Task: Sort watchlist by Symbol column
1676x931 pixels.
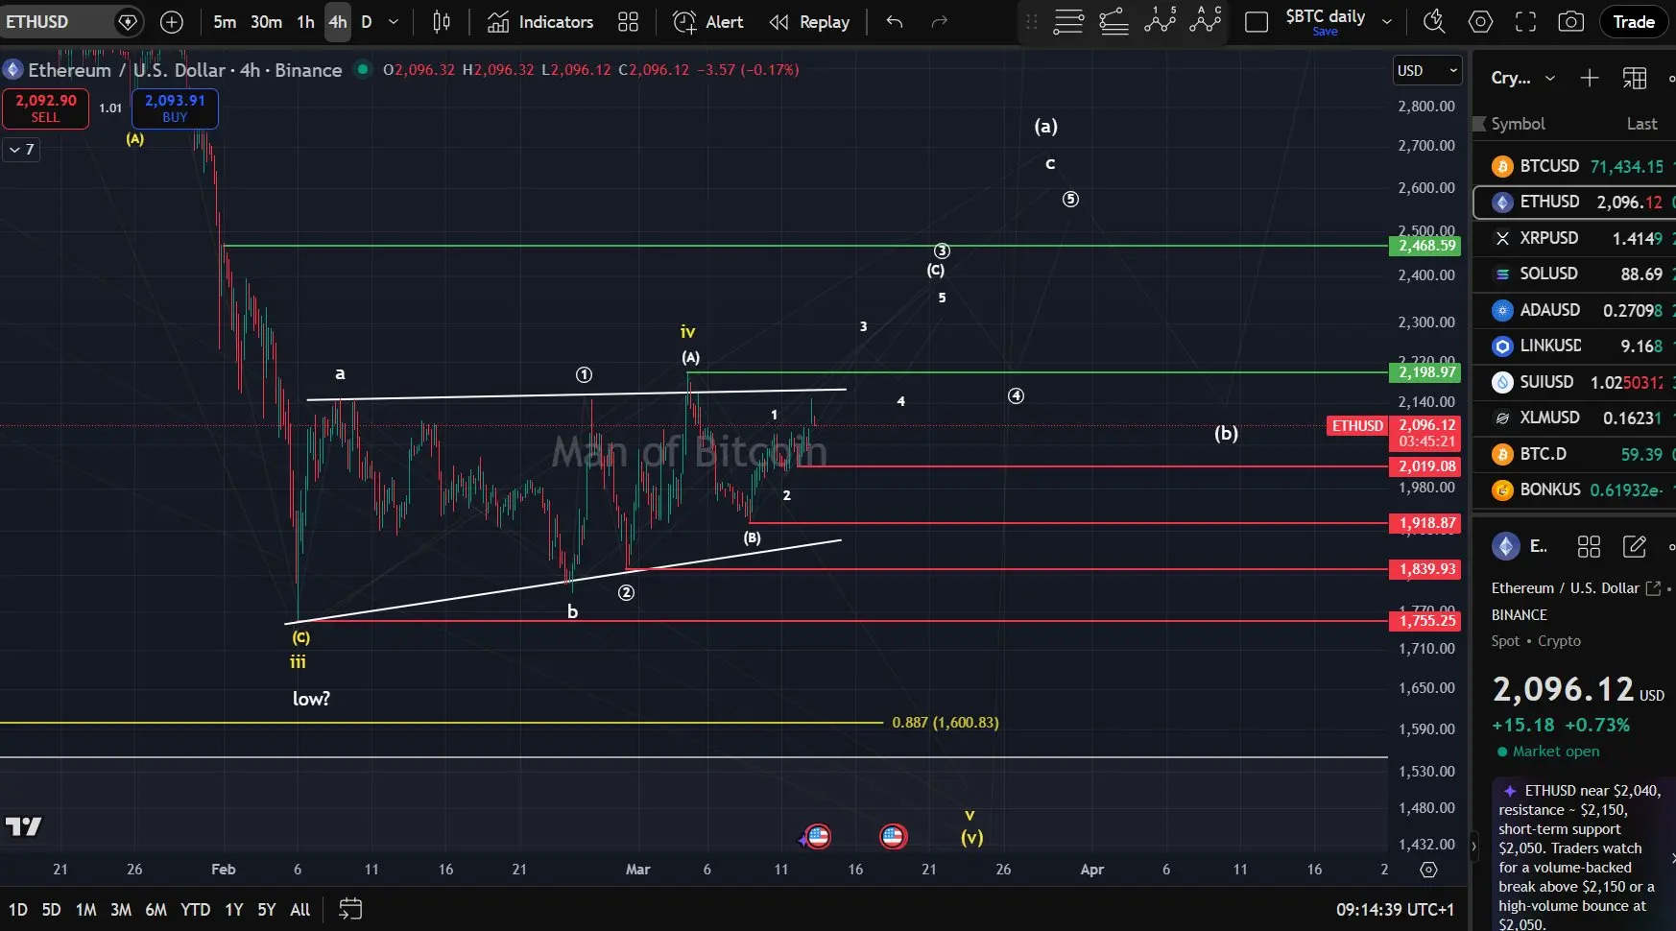Action: (1518, 124)
